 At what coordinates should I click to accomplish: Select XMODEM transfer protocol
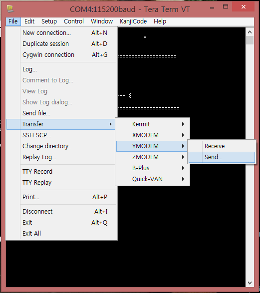click(x=152, y=135)
